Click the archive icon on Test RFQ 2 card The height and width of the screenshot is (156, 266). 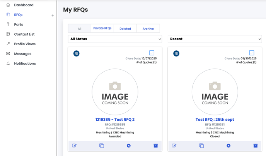click(x=155, y=146)
